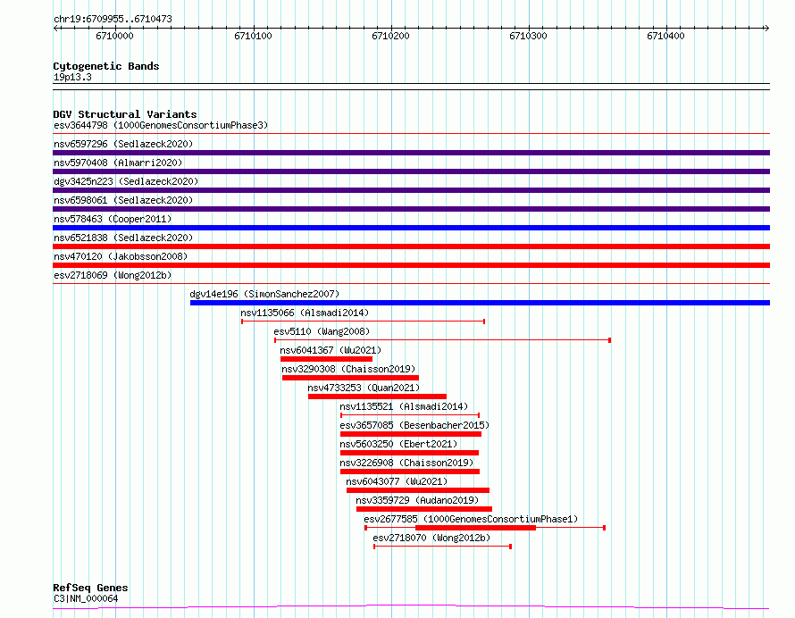
Task: Click the red bar under nsv6043077
Action: point(418,490)
